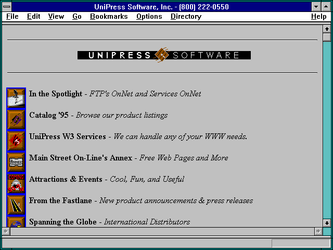Open the window system control menu box
The image size is (333, 250).
[7, 7]
